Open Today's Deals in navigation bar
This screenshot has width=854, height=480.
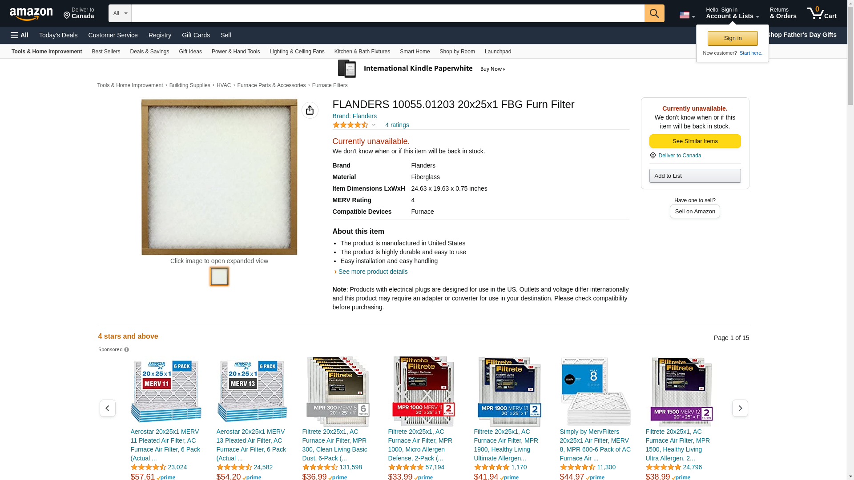[58, 35]
